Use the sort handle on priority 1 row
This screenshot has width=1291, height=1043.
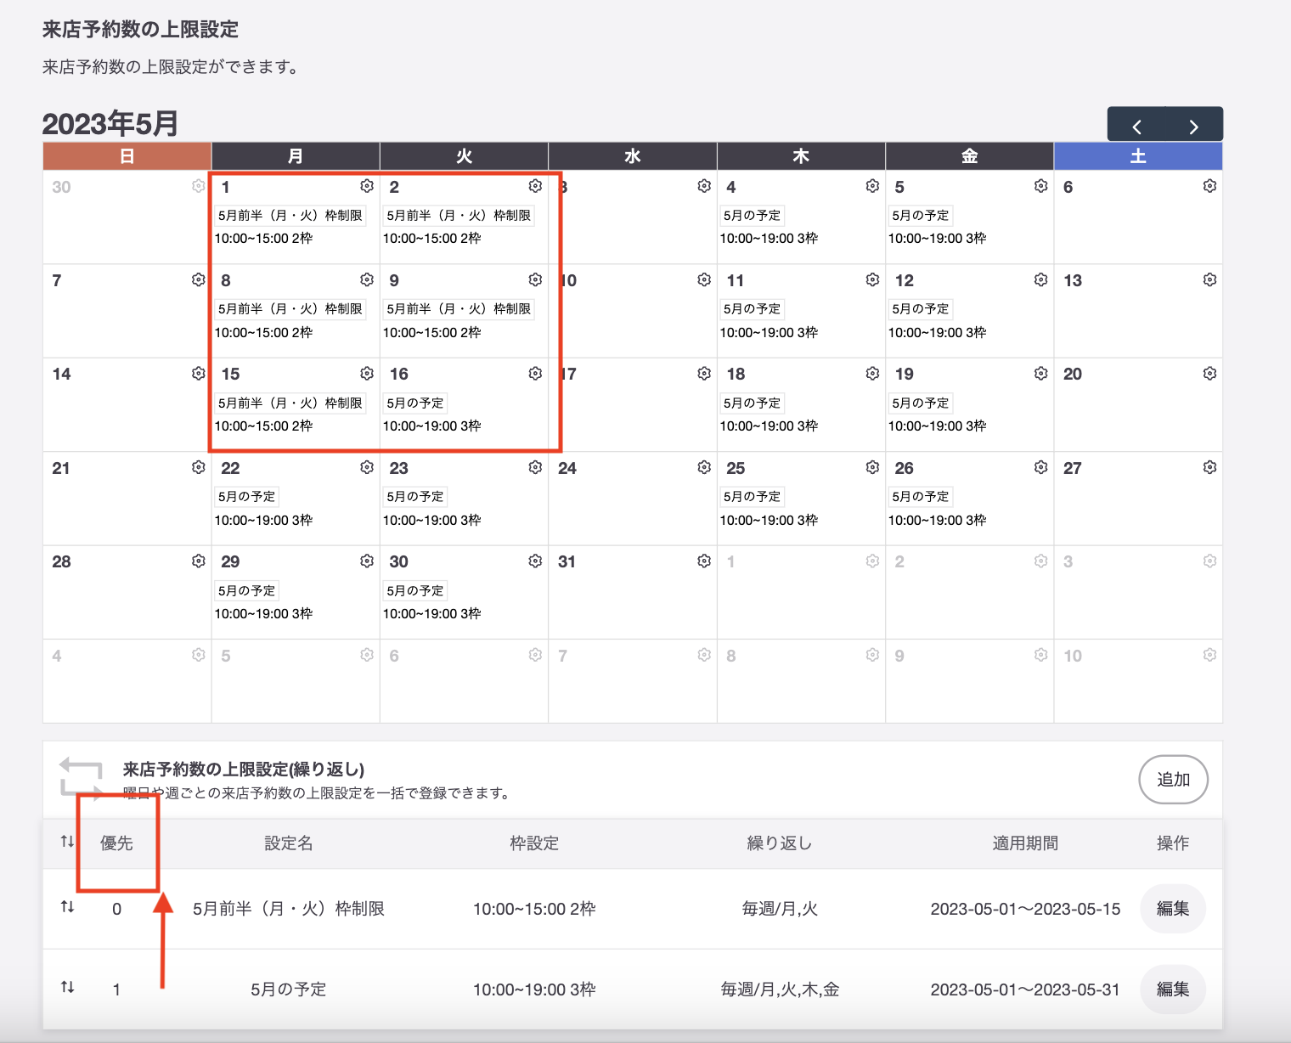[x=67, y=987]
